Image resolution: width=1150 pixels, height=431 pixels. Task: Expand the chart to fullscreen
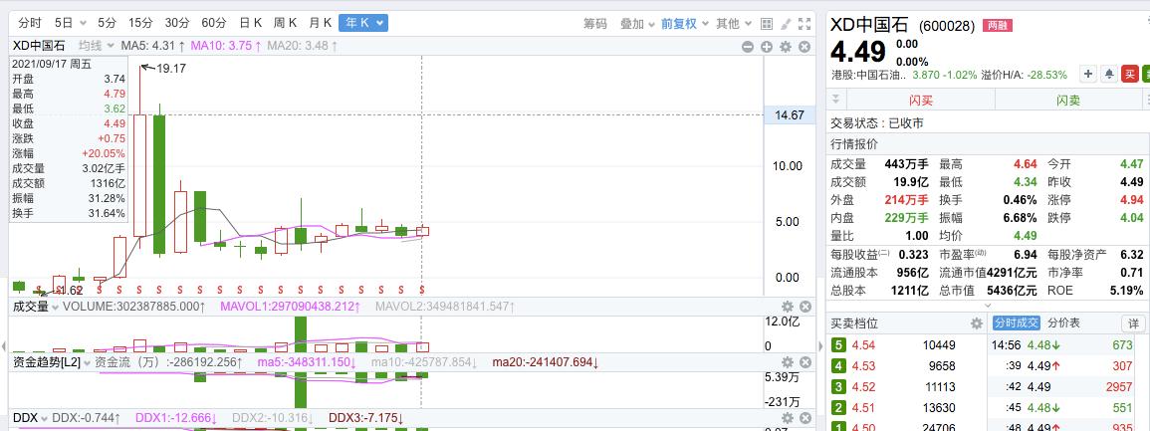(x=805, y=24)
